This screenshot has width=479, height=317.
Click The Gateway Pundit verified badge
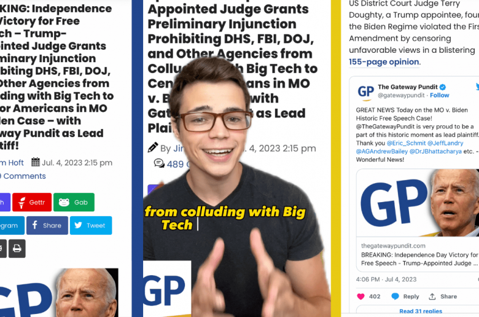click(442, 87)
